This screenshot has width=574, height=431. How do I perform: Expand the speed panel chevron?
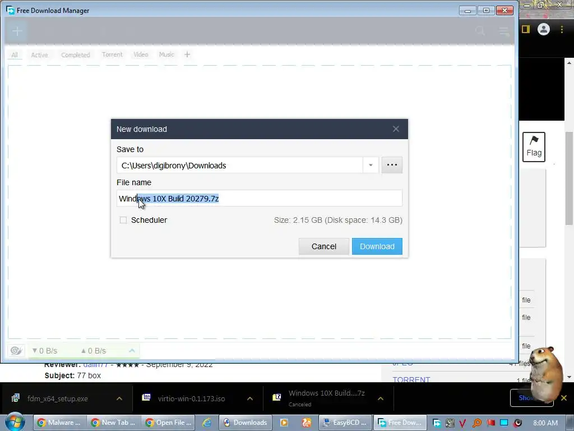pos(132,351)
